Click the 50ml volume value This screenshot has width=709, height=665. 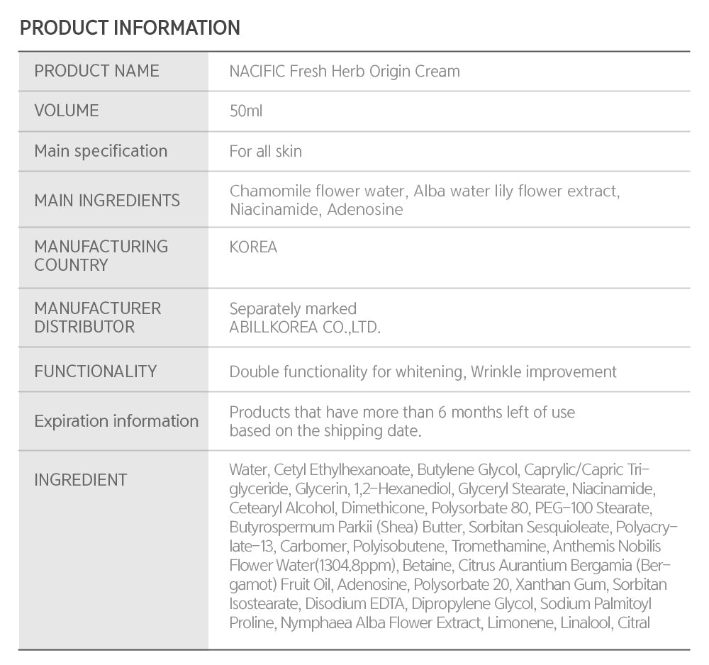coord(246,111)
